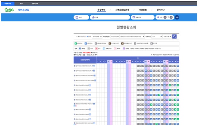Open the region dropdown next to 자연휴양림 label
This screenshot has width=198, height=126.
(x=115, y=36)
